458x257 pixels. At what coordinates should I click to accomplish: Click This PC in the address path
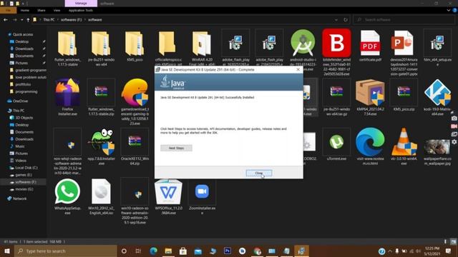49,20
